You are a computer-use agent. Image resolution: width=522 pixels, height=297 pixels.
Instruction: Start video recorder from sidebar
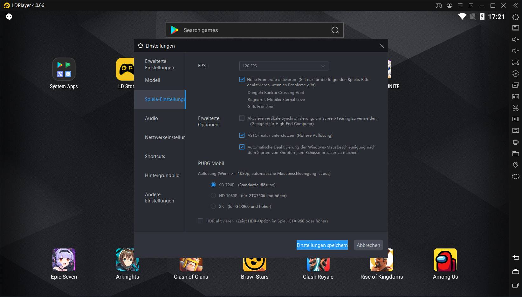coord(516,119)
